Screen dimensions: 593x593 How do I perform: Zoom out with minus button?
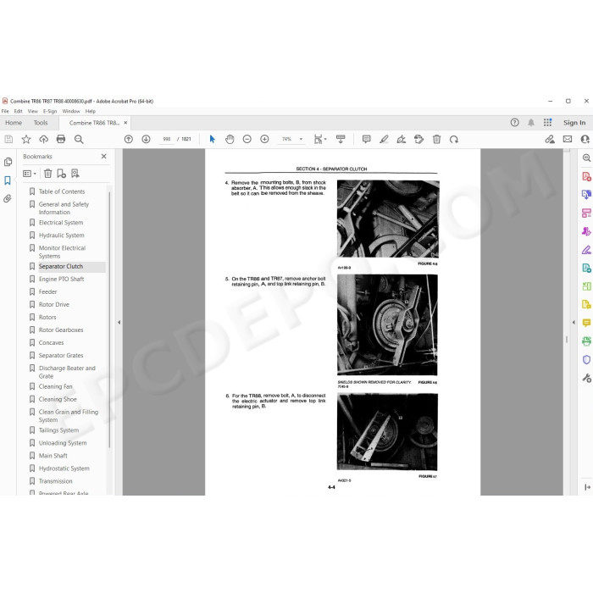pyautogui.click(x=247, y=139)
